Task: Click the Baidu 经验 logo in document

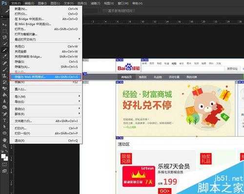Action: tap(129, 67)
